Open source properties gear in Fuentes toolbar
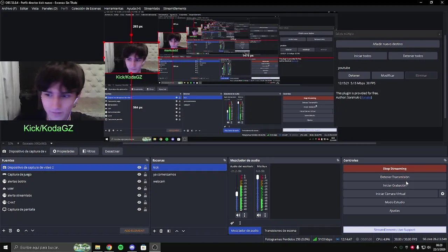This screenshot has width=448, height=252. 18,231
